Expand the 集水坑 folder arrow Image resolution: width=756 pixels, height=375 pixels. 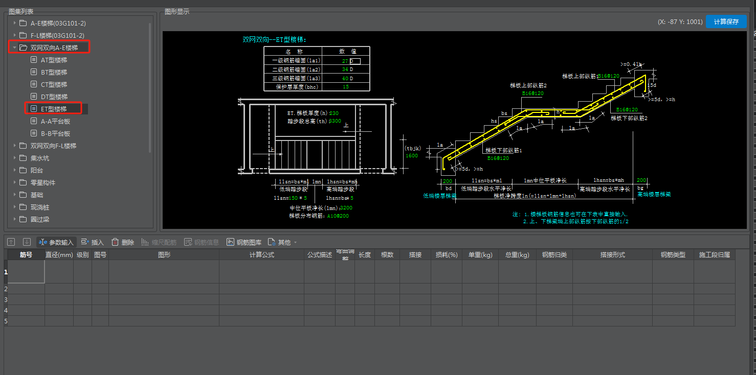coord(15,158)
